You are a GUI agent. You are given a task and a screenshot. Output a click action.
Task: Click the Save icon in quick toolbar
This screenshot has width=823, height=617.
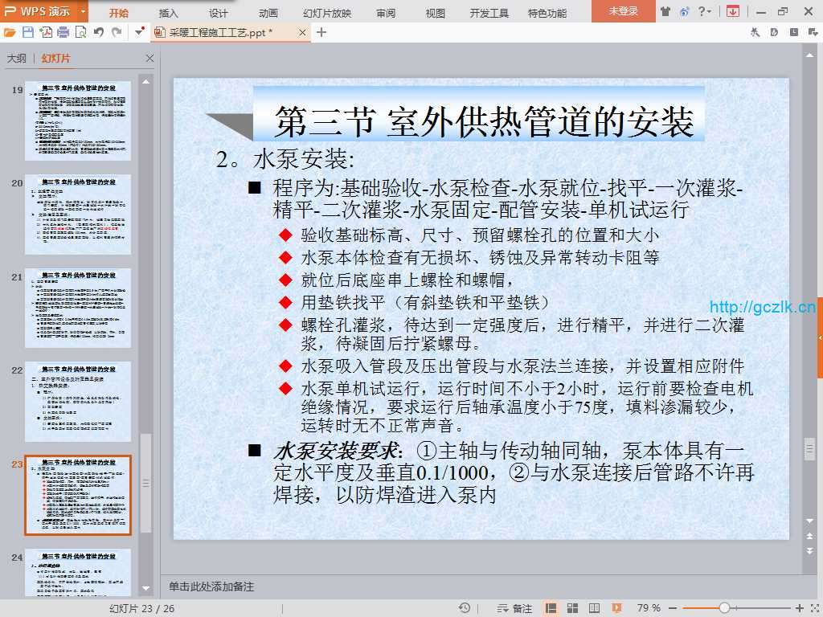click(x=28, y=32)
